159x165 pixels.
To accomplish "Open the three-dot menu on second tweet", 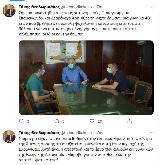I will tap(151, 133).
